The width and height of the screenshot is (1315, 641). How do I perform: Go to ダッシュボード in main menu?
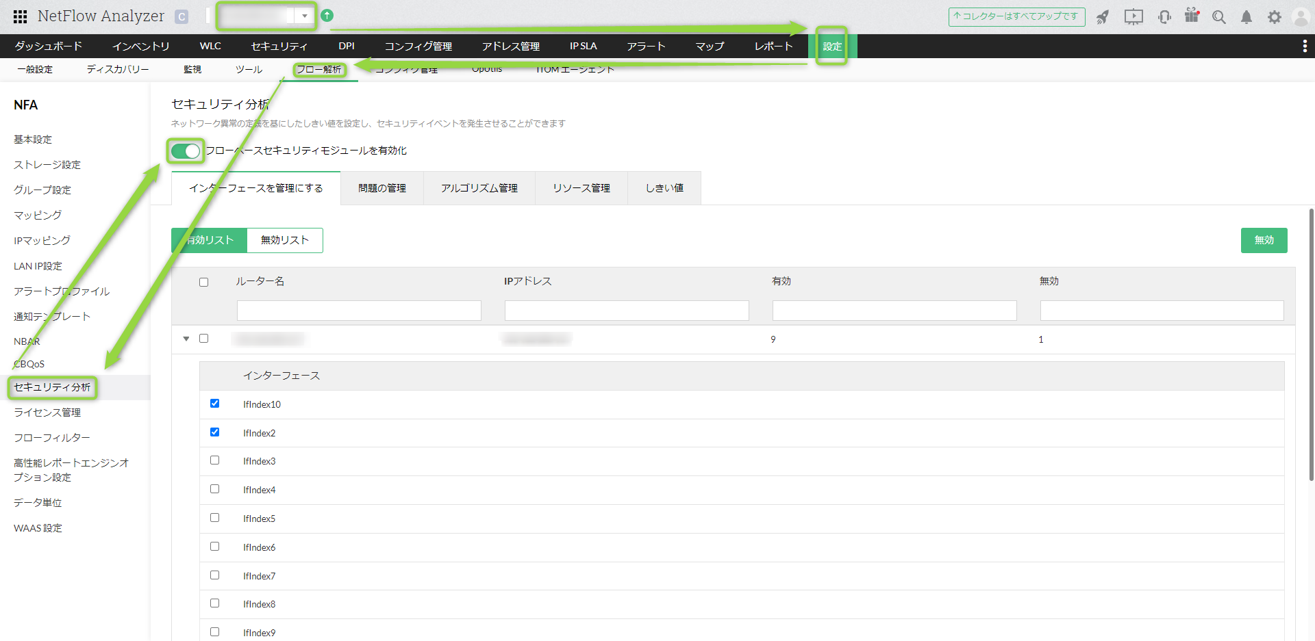coord(49,46)
